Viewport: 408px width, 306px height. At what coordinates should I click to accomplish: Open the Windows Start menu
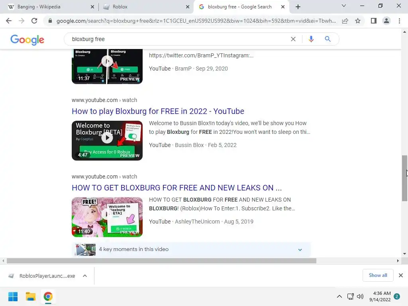13,296
